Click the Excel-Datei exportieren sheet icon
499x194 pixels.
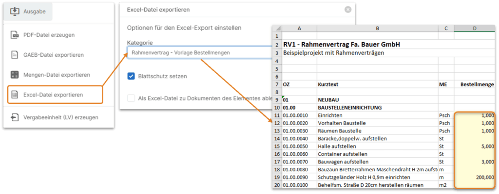tap(15, 94)
